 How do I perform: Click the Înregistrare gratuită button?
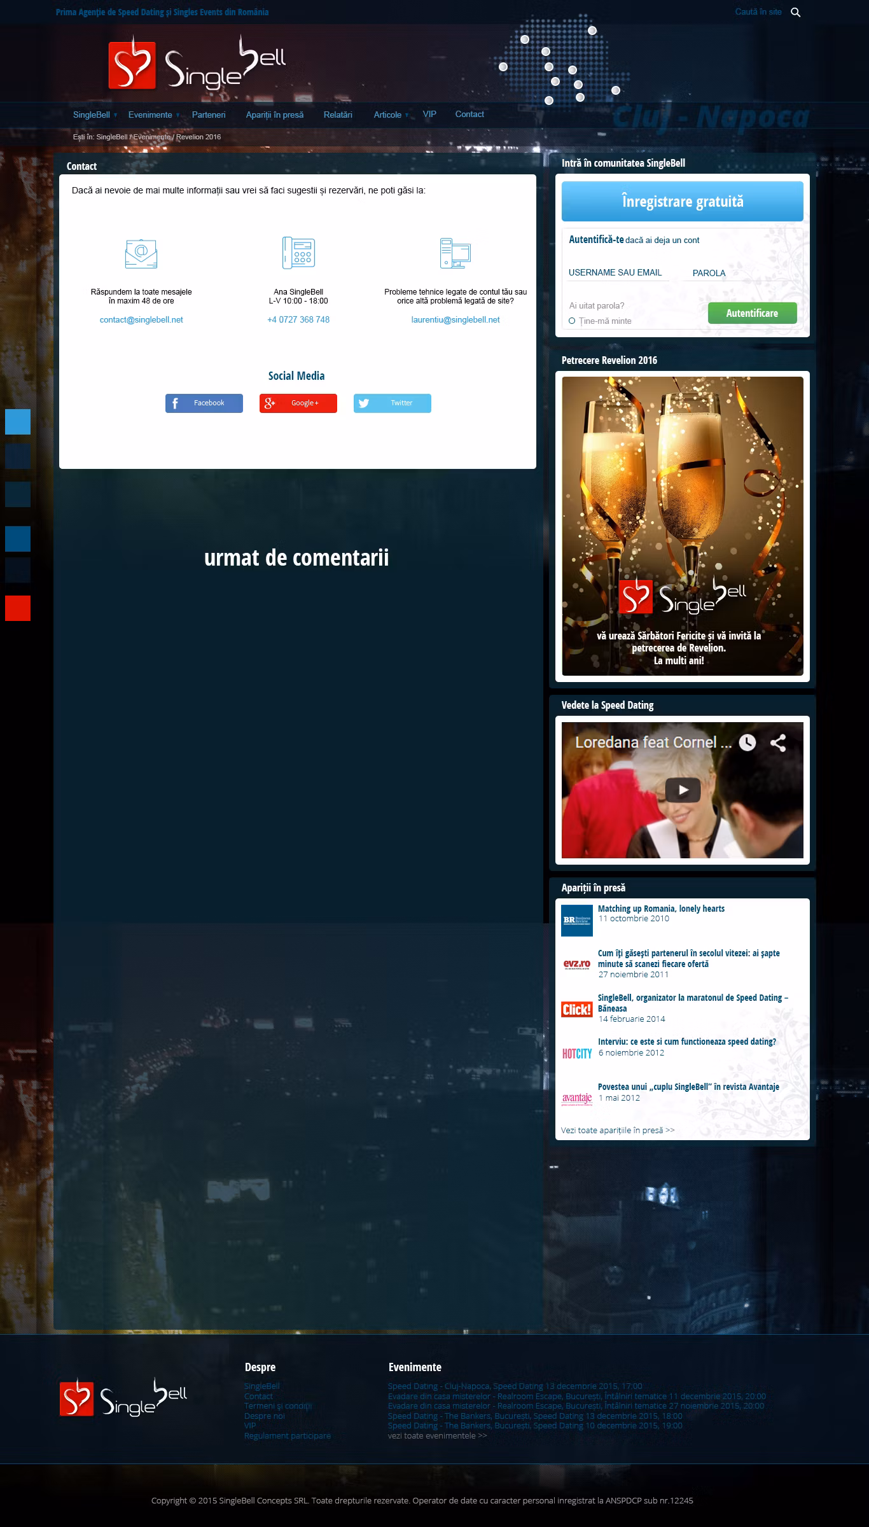[683, 202]
